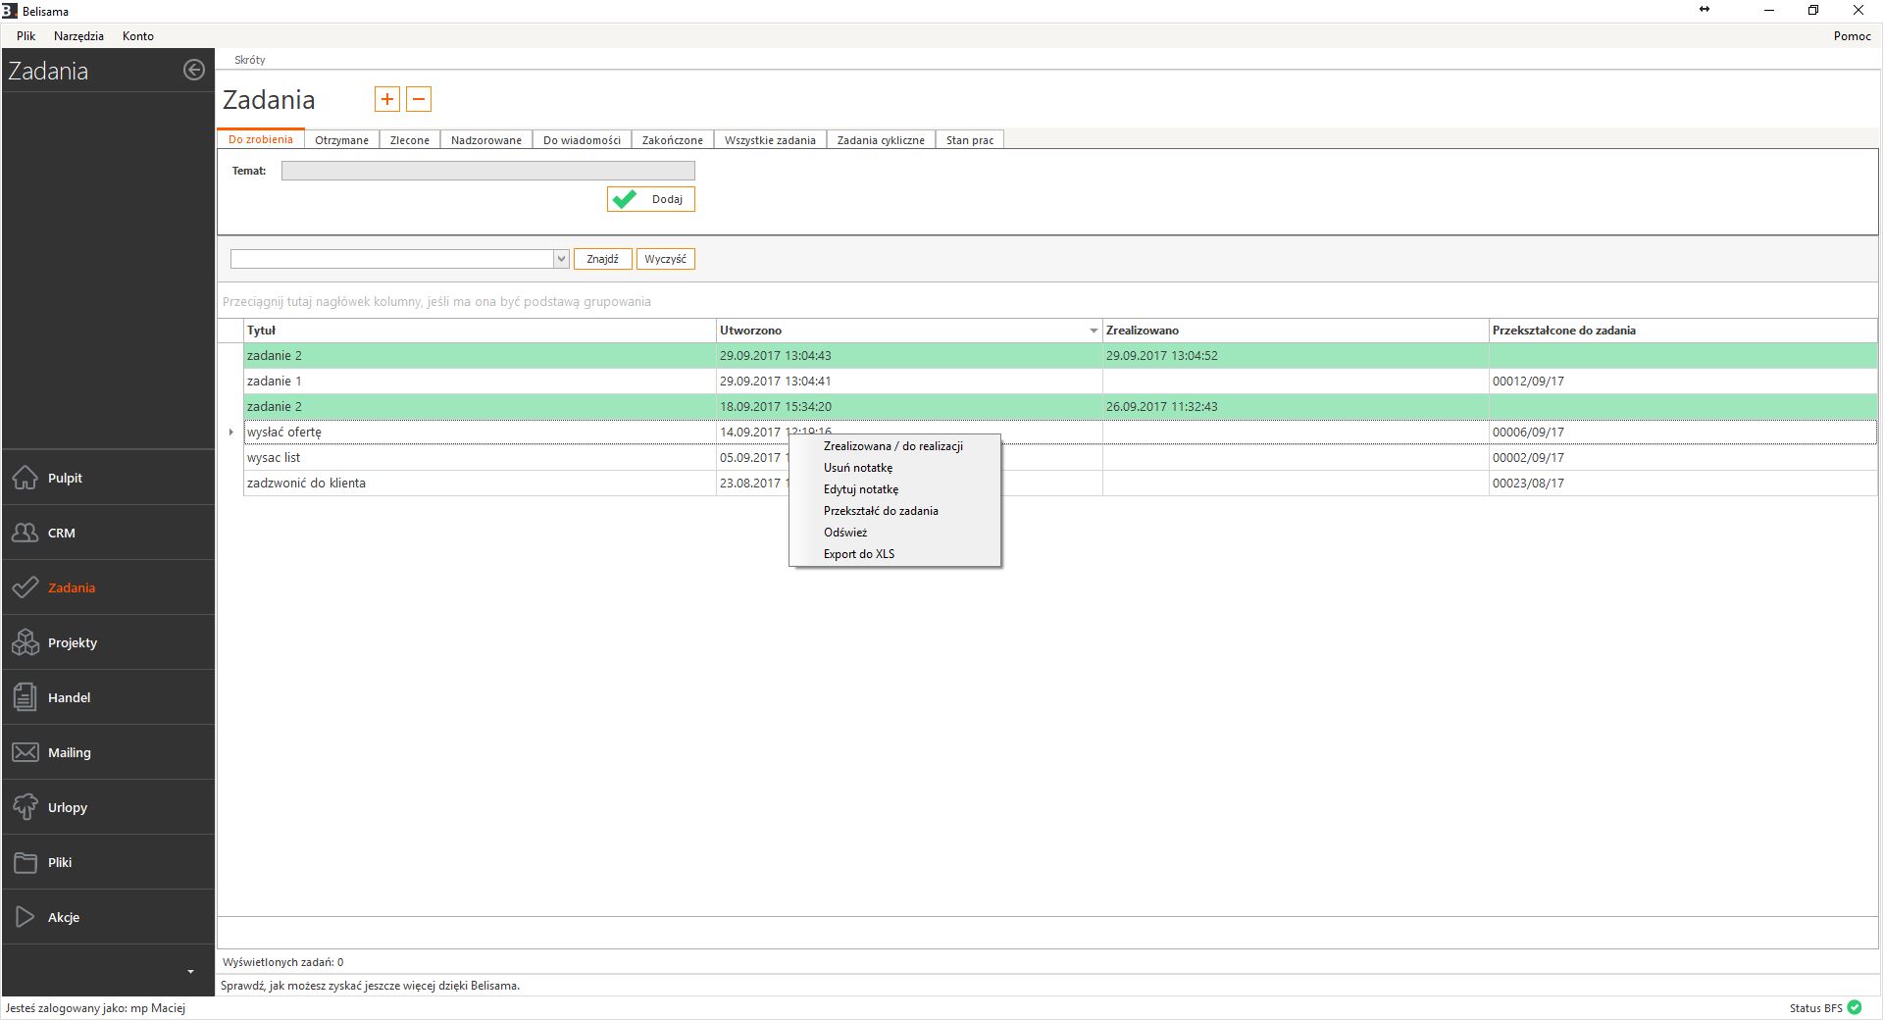This screenshot has width=1883, height=1020.
Task: Select 'Export do XLS' in context menu
Action: pyautogui.click(x=859, y=554)
